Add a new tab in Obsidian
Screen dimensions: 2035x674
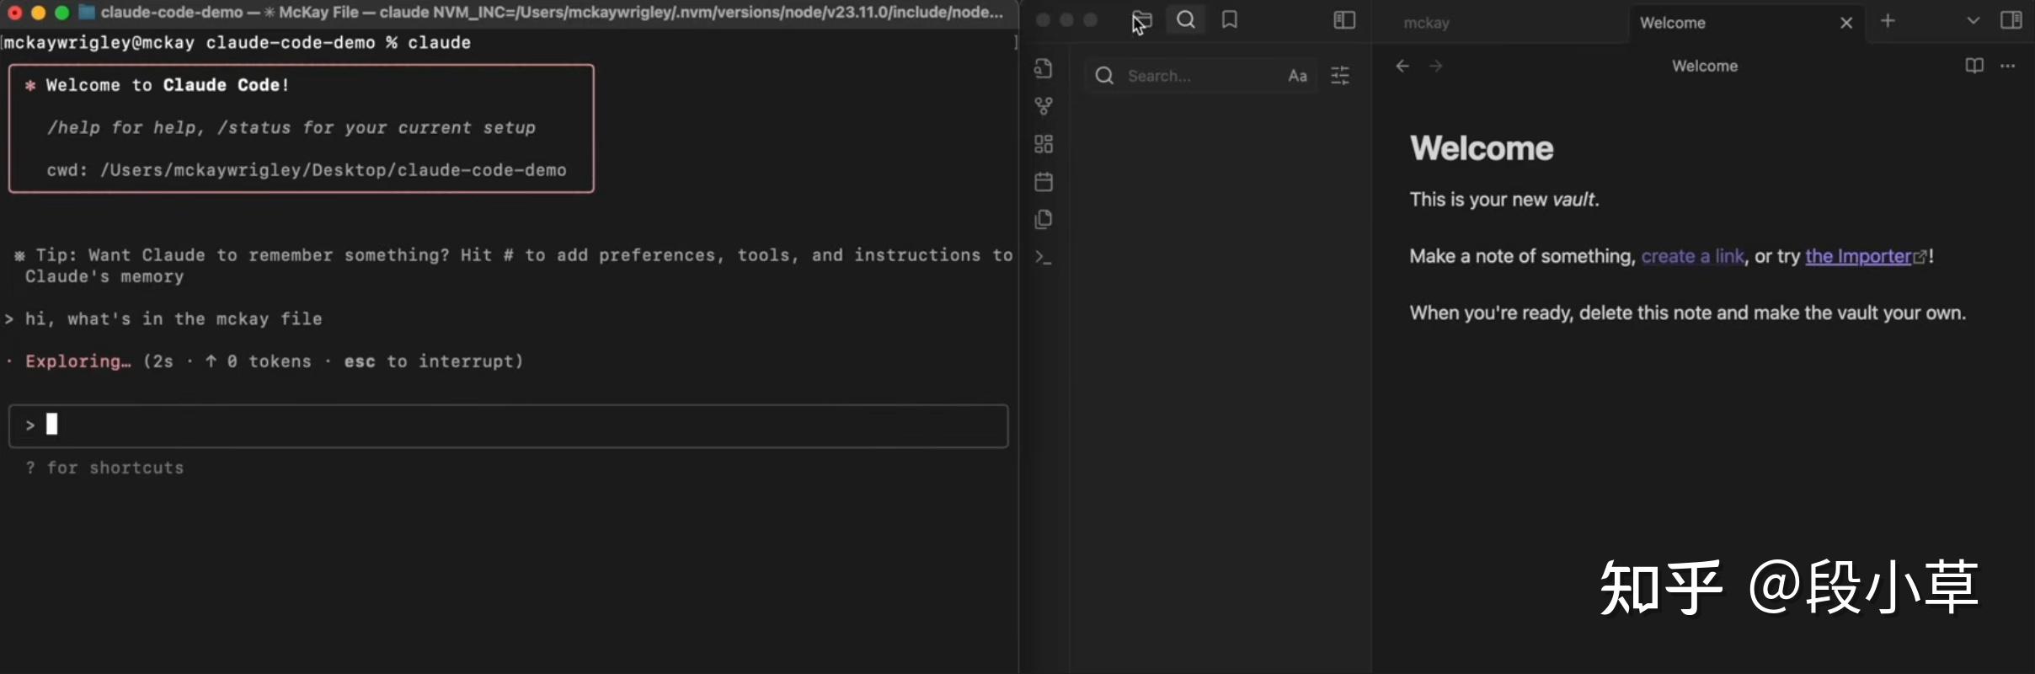(x=1888, y=20)
